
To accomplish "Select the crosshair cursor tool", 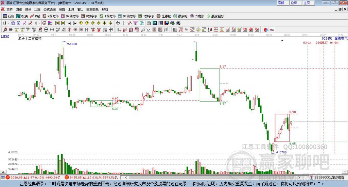I will point(124,23).
